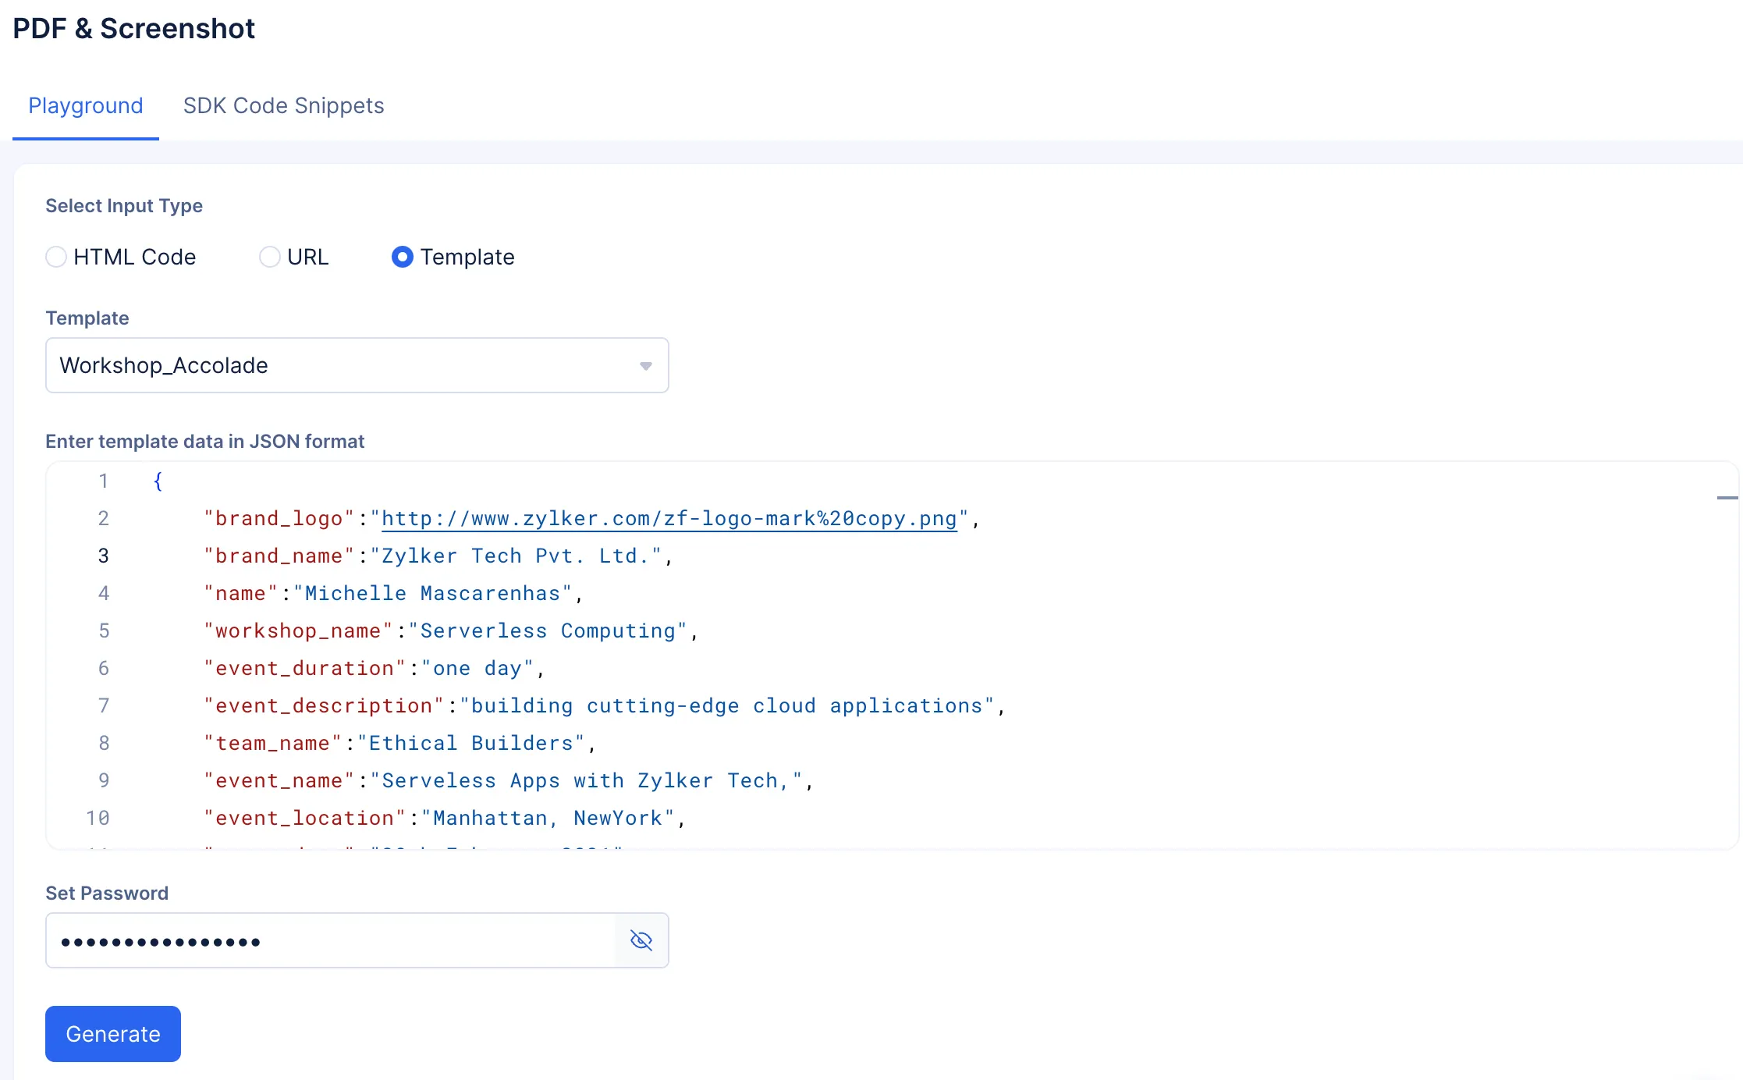Place cursor in "one day" value
This screenshot has height=1080, width=1743.
coord(477,668)
